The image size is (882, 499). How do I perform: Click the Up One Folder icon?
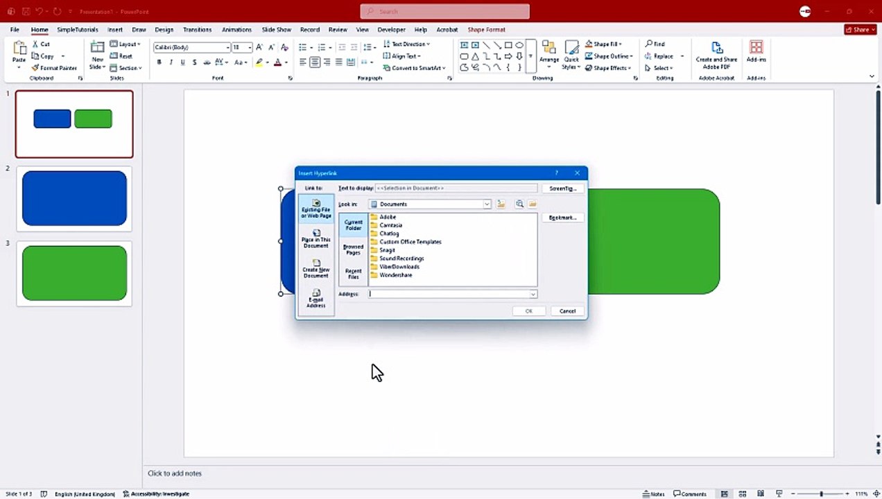point(501,204)
